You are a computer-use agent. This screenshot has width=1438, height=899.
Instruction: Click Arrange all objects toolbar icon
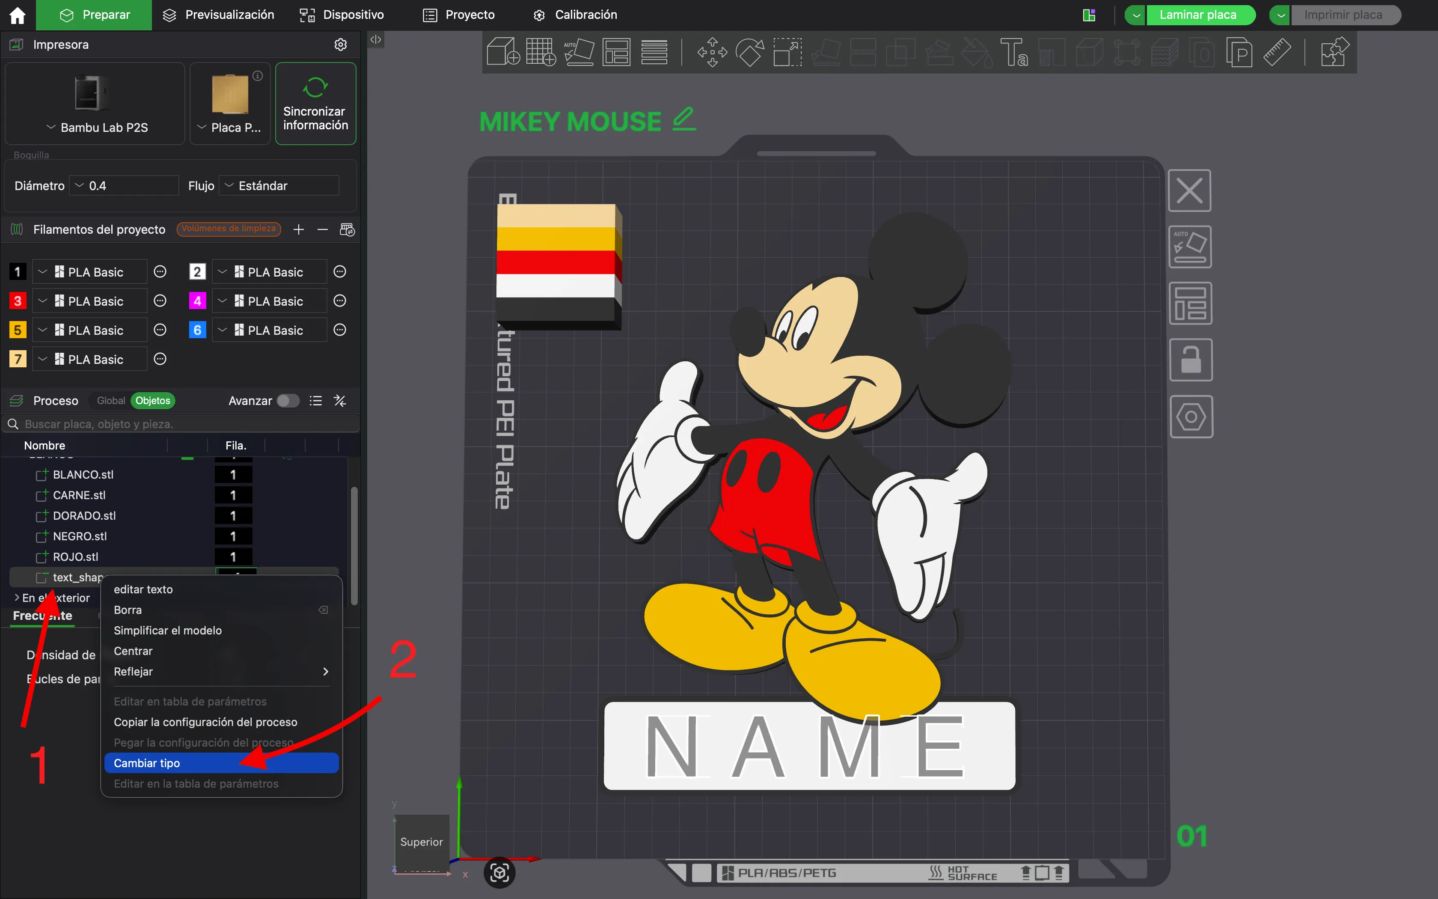pos(616,52)
